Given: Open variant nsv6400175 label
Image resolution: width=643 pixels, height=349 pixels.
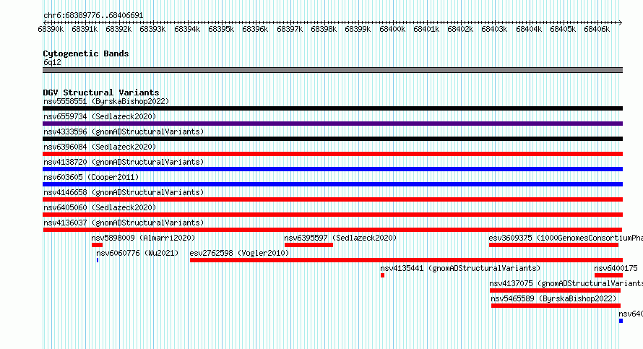Looking at the screenshot, I should (616, 268).
